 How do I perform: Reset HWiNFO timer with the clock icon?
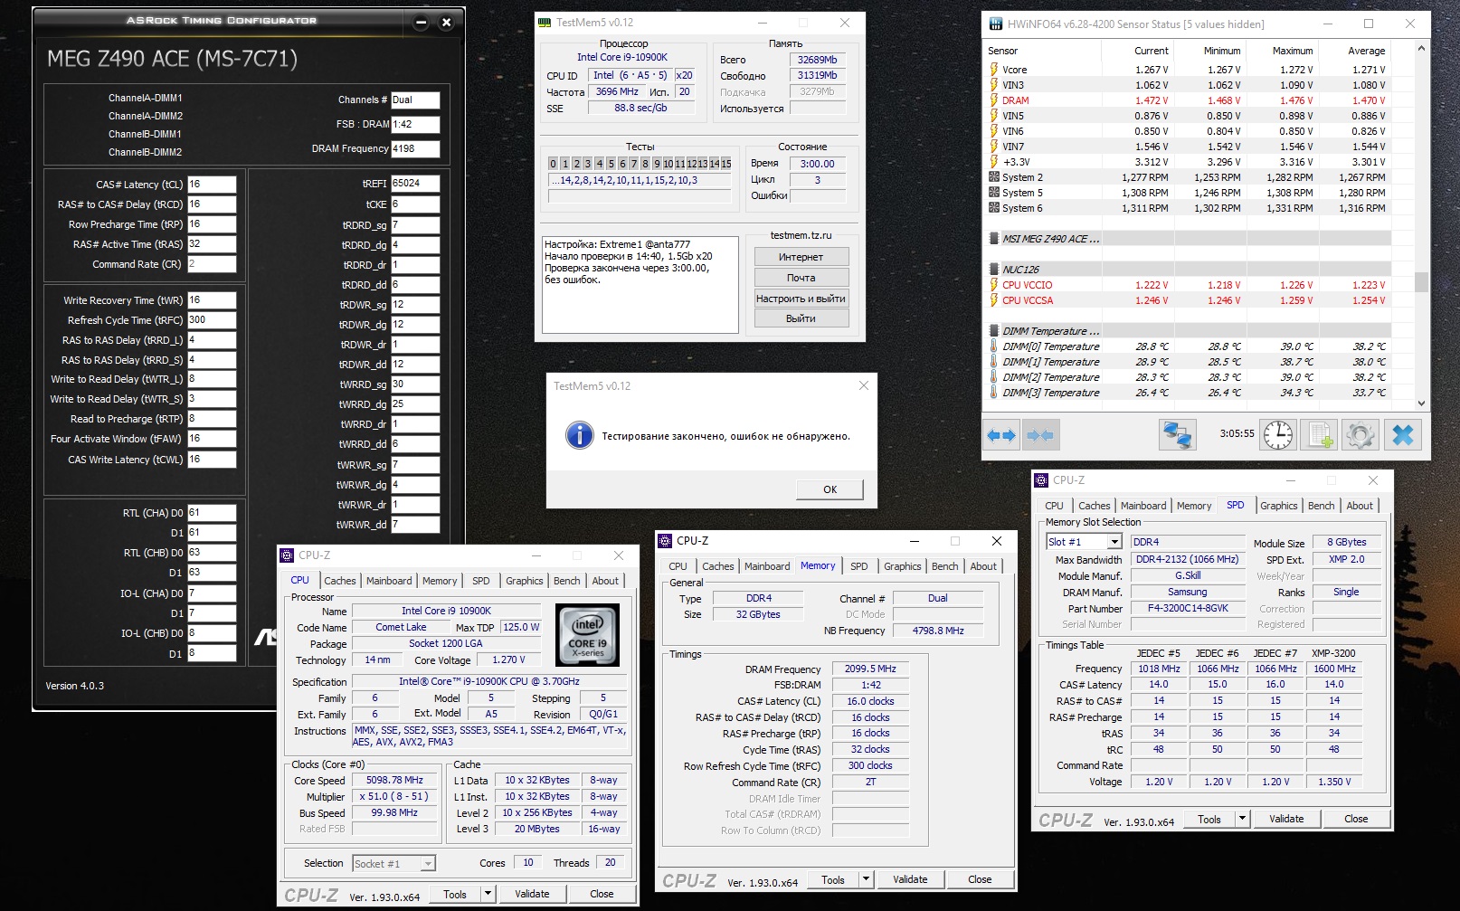(1278, 435)
